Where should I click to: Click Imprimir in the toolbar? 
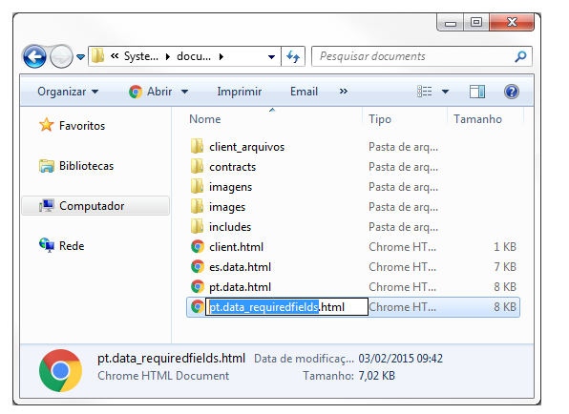(239, 92)
